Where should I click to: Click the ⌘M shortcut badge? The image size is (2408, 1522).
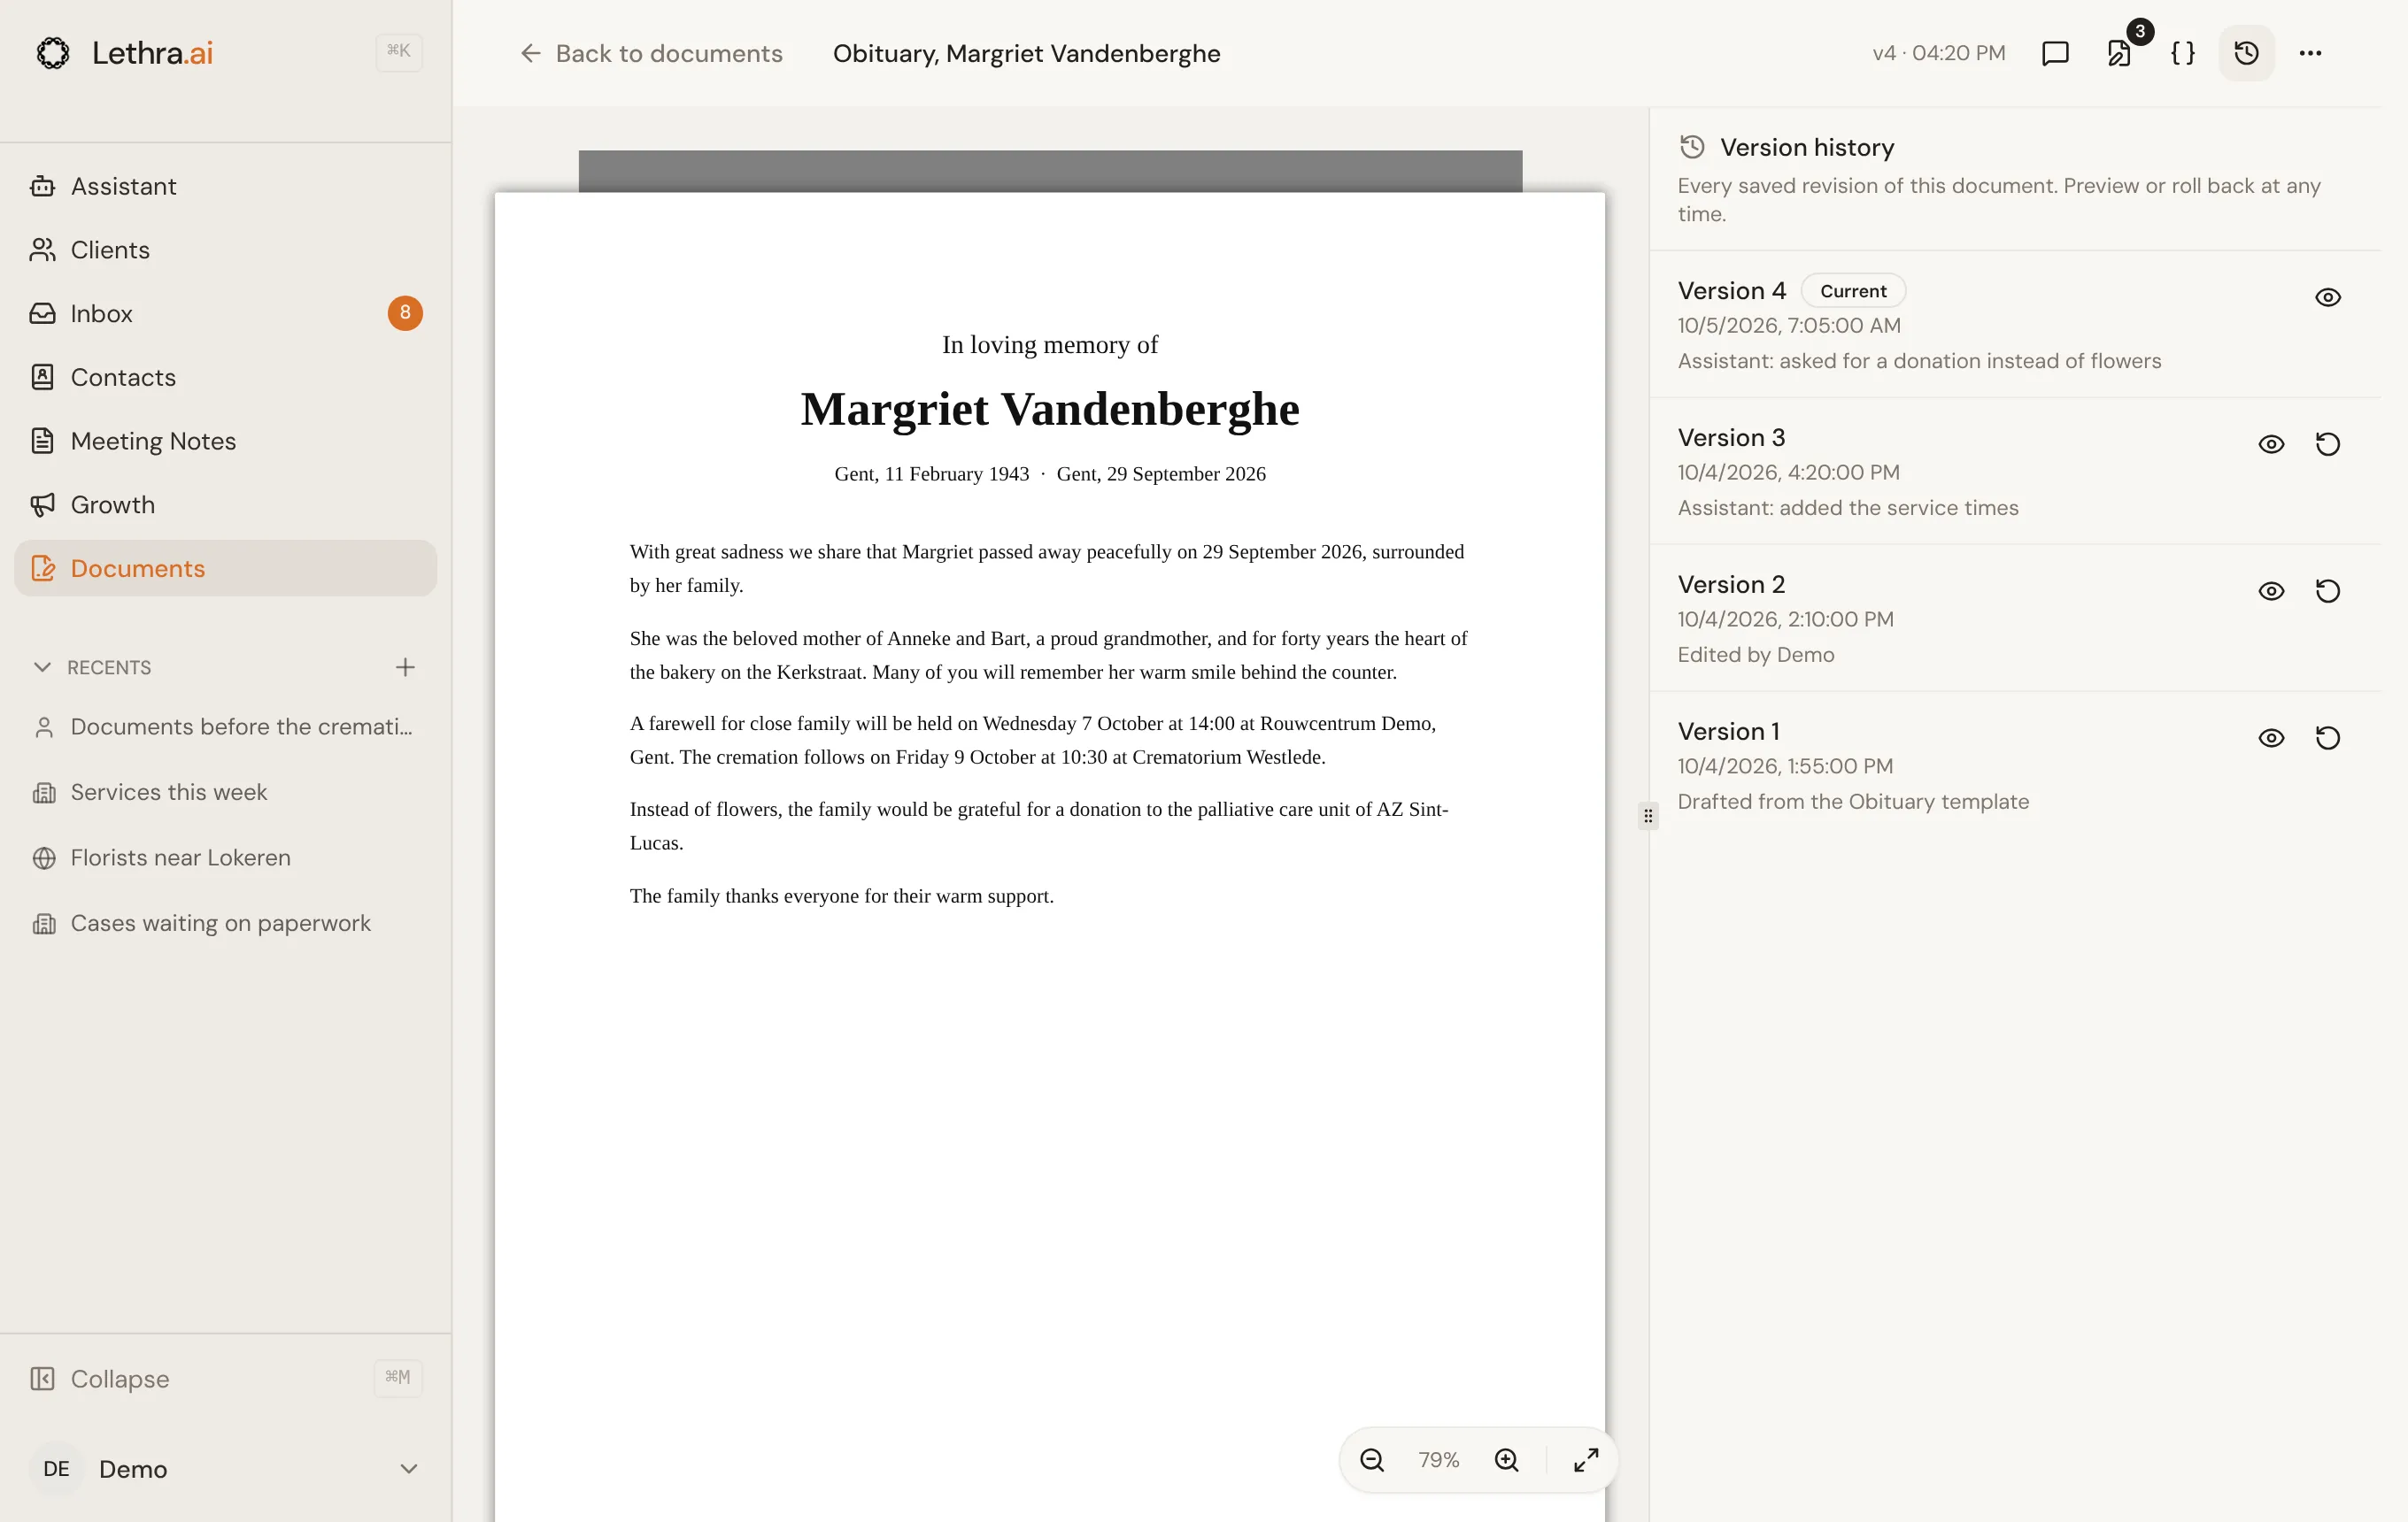click(397, 1377)
